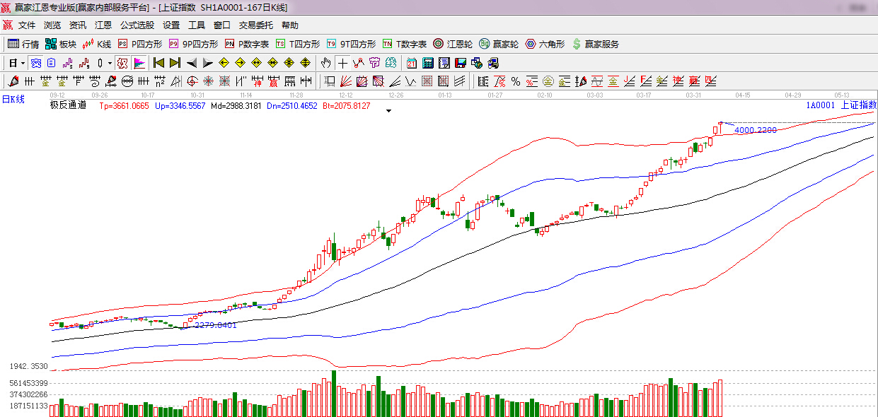Select the crosshair cursor tool
Screen dimensions: 878x417
(x=342, y=63)
